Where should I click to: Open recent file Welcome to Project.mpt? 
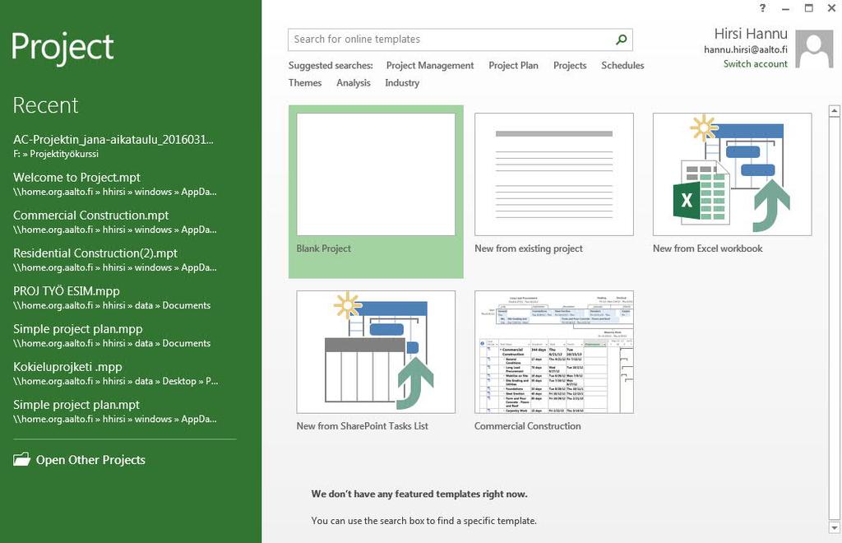click(115, 183)
